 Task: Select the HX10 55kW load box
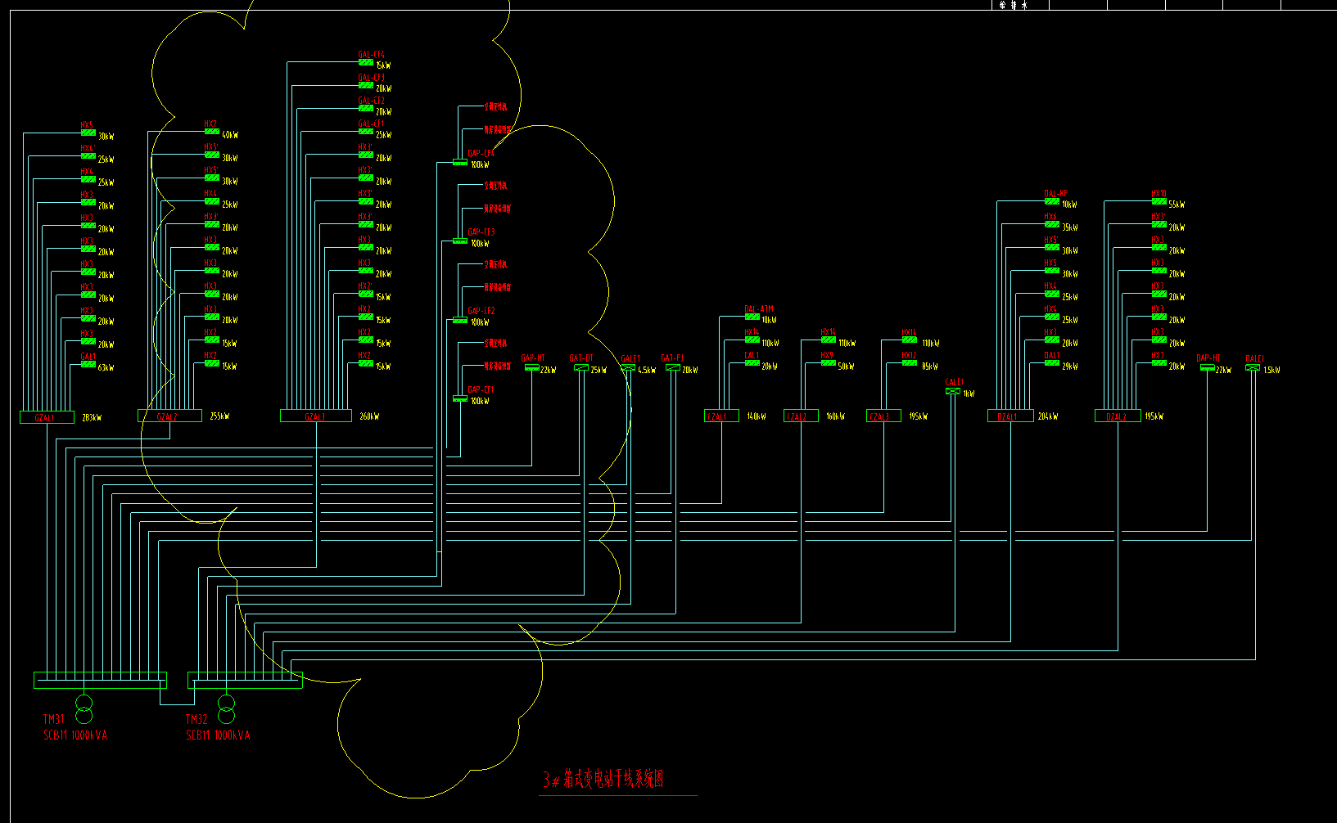point(1159,201)
